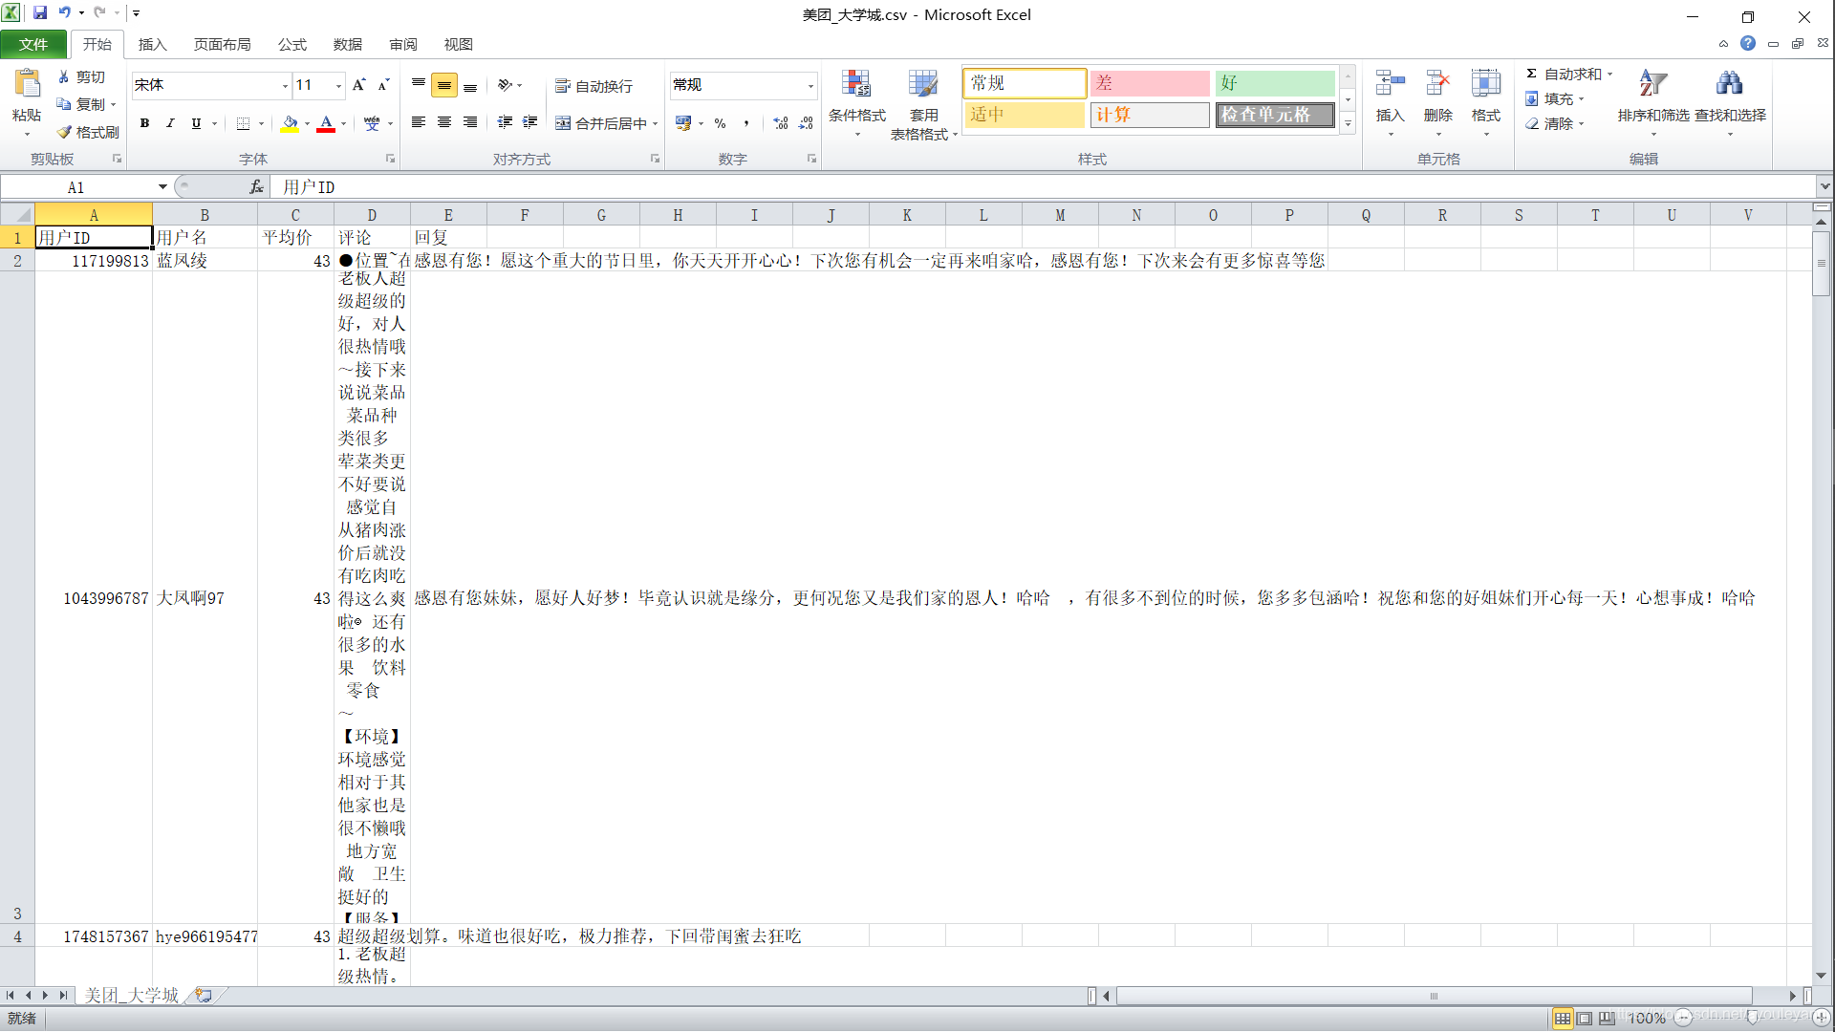Toggle bottom vertical alignment
This screenshot has width=1835, height=1032.
pyautogui.click(x=470, y=85)
